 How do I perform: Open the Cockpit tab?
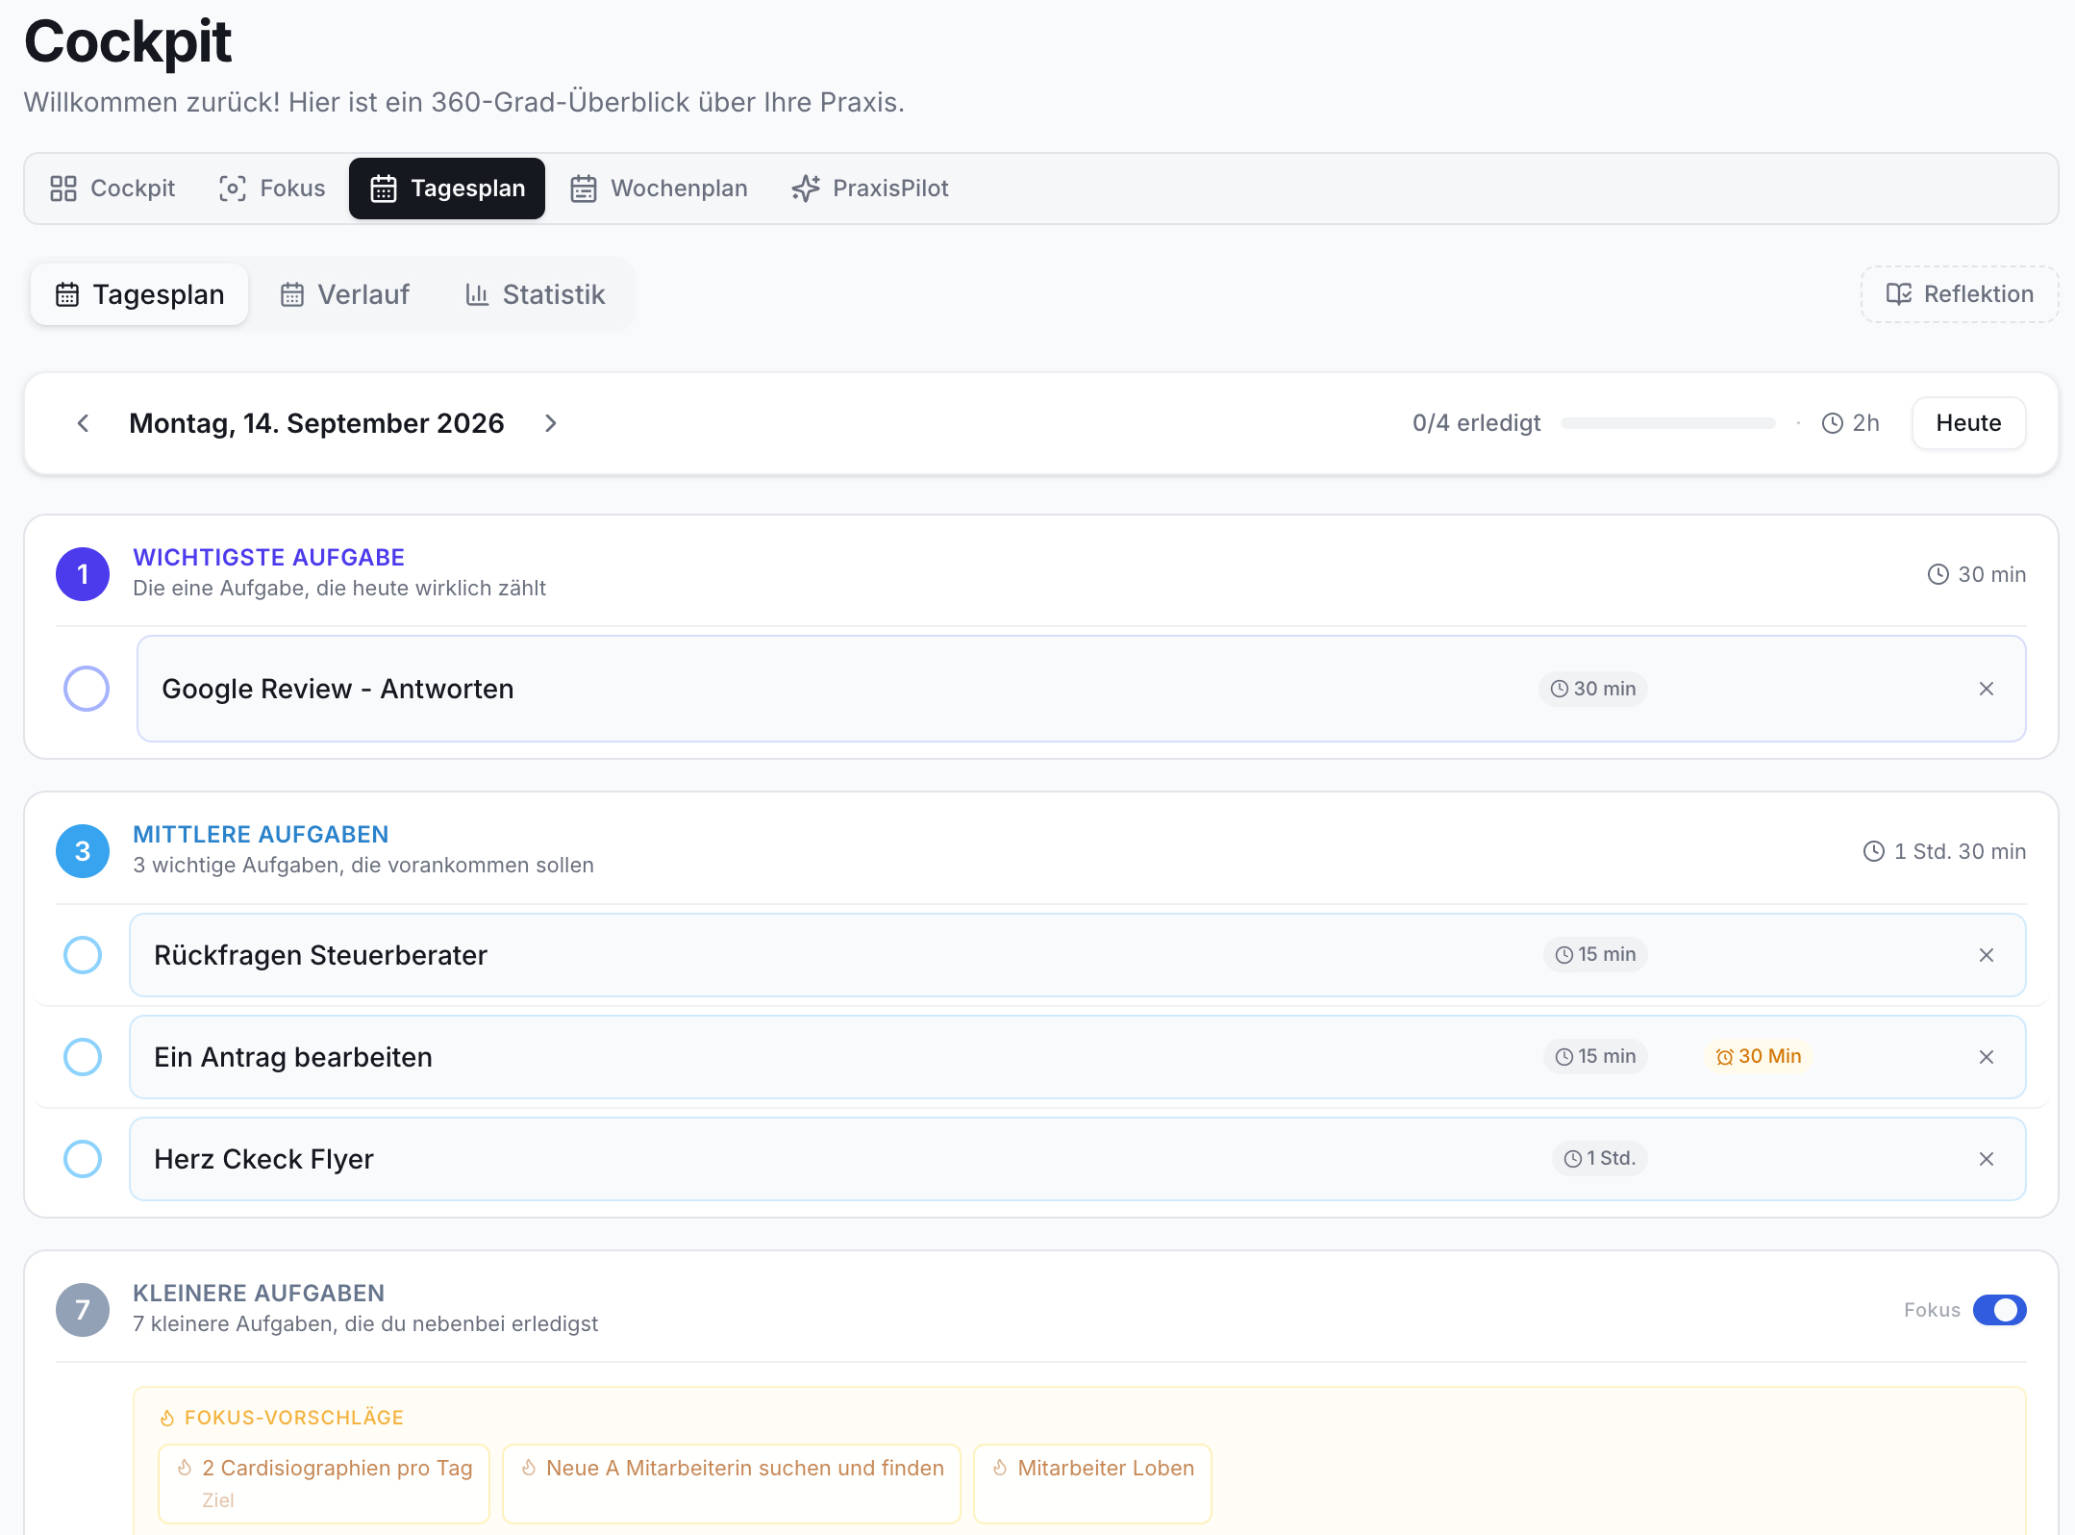click(112, 189)
